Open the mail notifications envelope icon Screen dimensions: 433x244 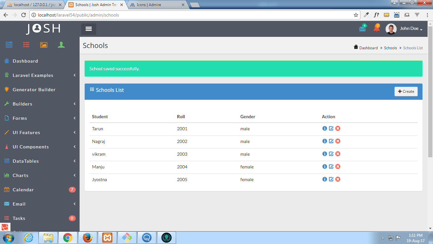point(362,29)
